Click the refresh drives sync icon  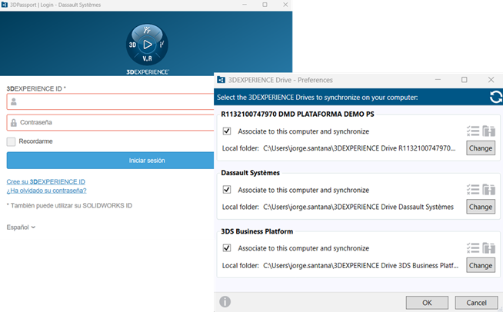tap(495, 97)
